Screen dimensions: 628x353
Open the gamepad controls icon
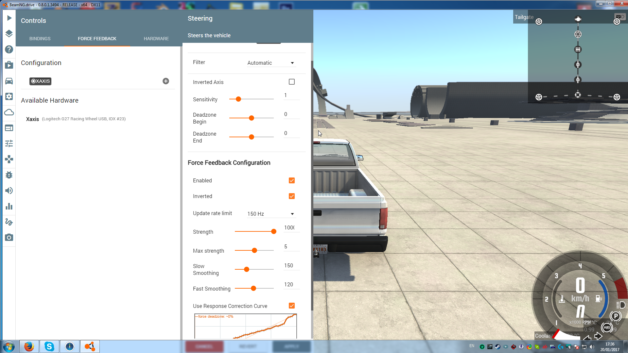tap(9, 159)
